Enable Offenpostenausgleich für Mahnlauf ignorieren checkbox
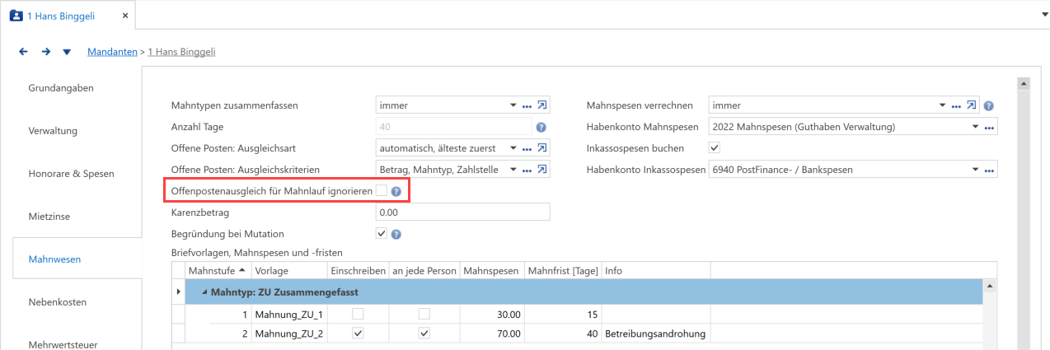 tap(382, 191)
